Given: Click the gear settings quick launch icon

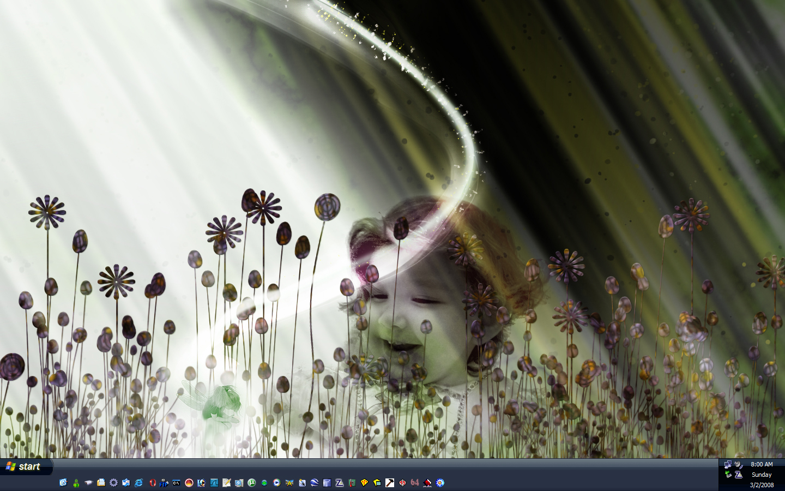Looking at the screenshot, I should (113, 483).
